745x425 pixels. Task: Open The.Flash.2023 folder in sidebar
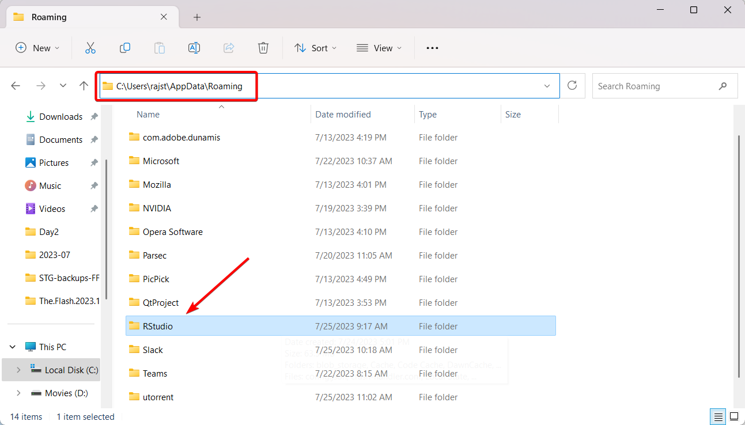pyautogui.click(x=62, y=301)
